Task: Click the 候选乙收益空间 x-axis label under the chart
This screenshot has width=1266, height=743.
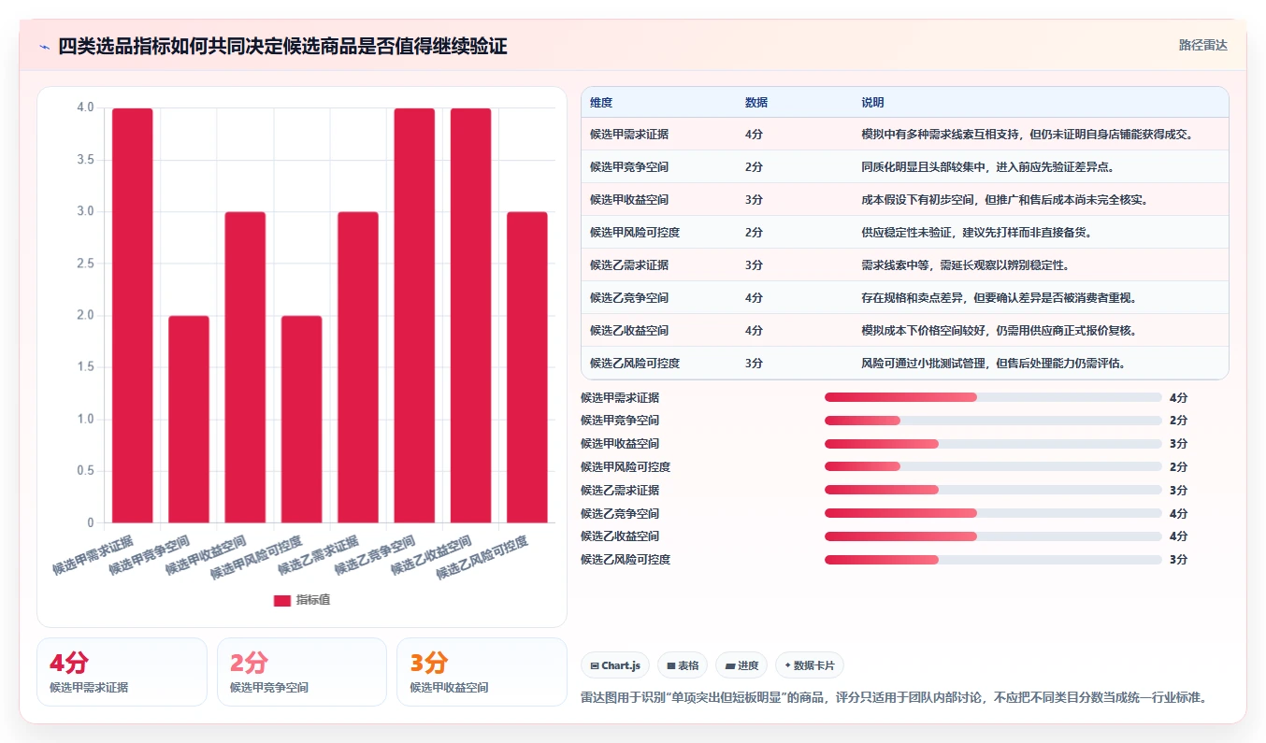Action: [430, 556]
